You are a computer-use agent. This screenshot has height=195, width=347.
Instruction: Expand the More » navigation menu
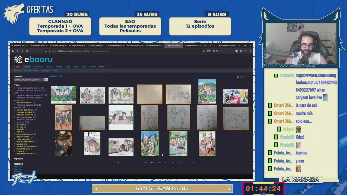pyautogui.click(x=102, y=67)
